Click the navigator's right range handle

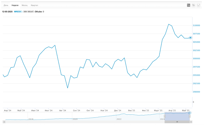point(189,116)
